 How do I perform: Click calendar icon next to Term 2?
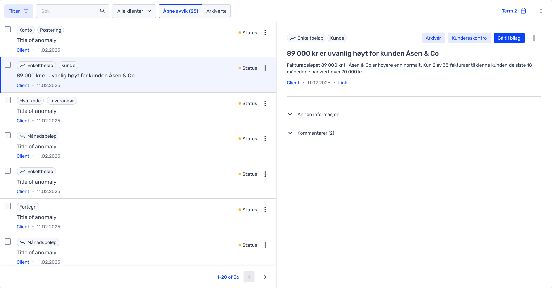coord(523,11)
